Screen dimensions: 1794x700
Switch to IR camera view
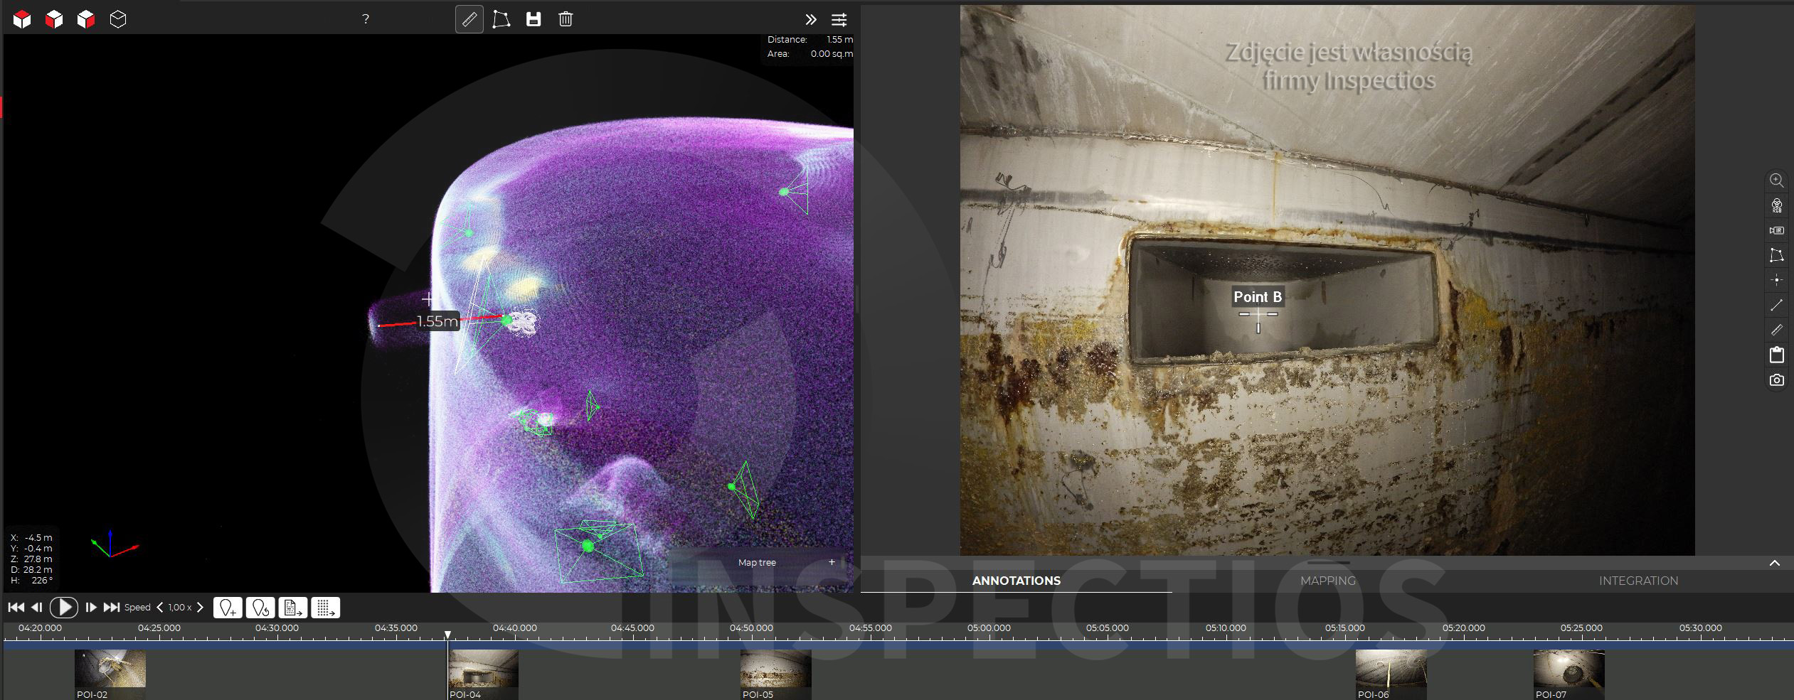coord(1777,230)
